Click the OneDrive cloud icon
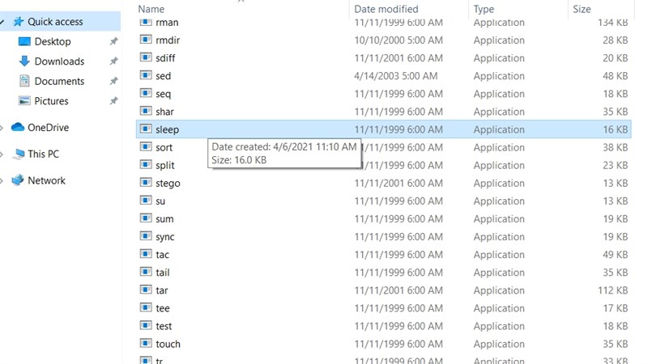This screenshot has width=648, height=364. [x=18, y=127]
